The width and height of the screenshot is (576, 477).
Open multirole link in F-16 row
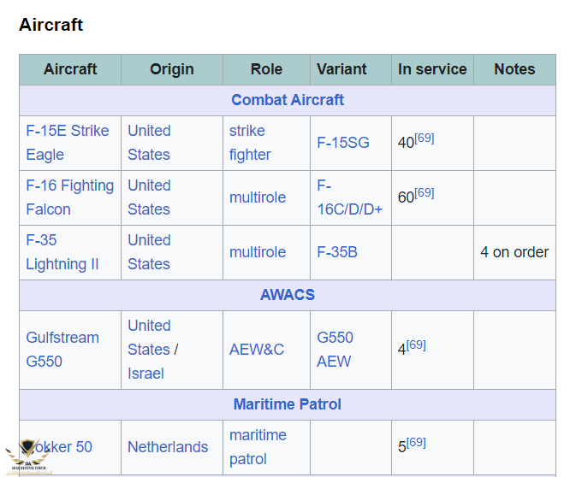258,197
